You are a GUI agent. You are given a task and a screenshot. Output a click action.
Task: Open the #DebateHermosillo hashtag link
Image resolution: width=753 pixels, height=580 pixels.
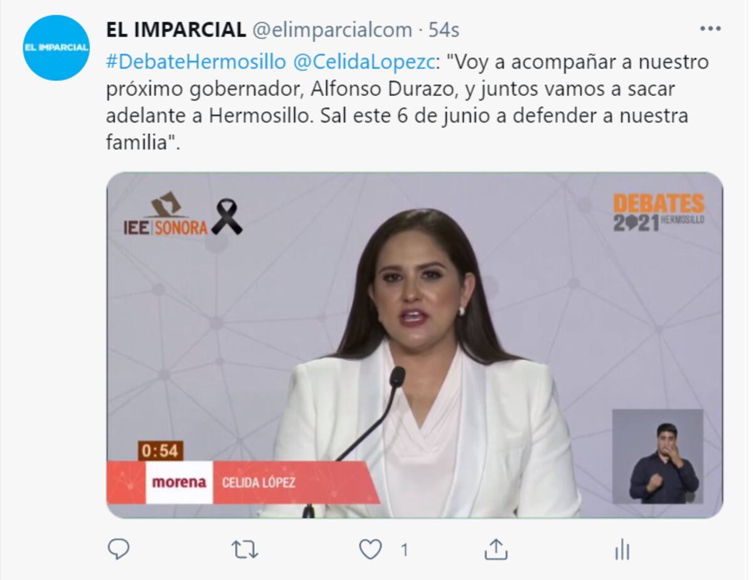196,62
